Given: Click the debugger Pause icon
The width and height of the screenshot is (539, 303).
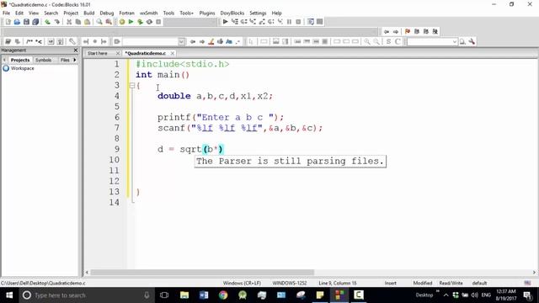Looking at the screenshot, I should point(289,22).
